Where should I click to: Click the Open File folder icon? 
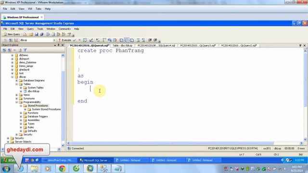pos(31,34)
